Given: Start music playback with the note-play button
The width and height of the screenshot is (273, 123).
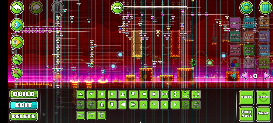Looking at the screenshot, I should 17,25.
